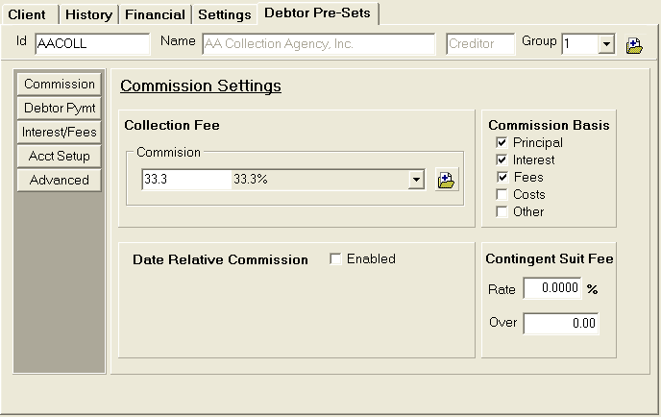Select the Settings tab

[x=224, y=14]
